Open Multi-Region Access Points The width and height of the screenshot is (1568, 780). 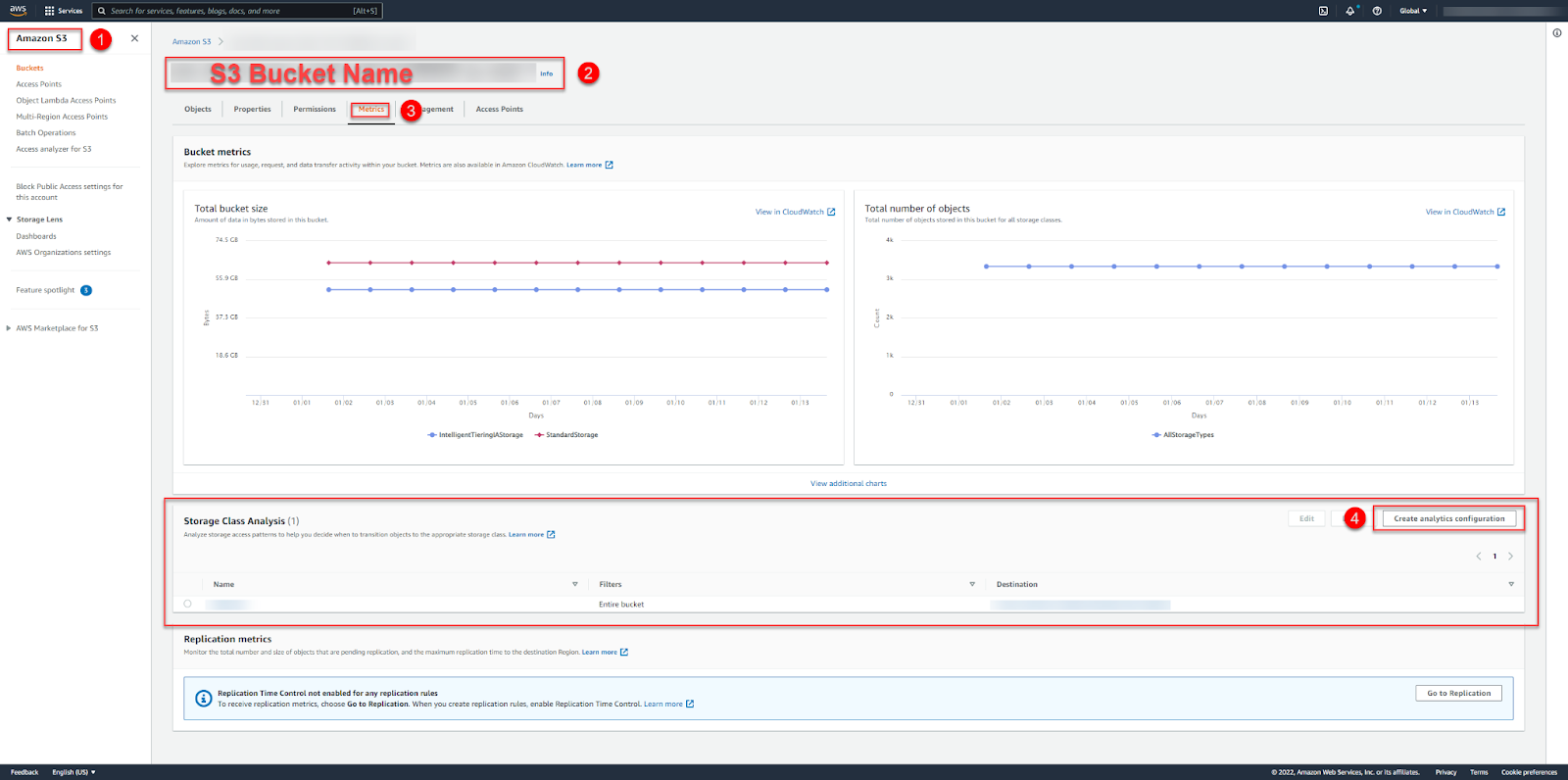point(62,117)
